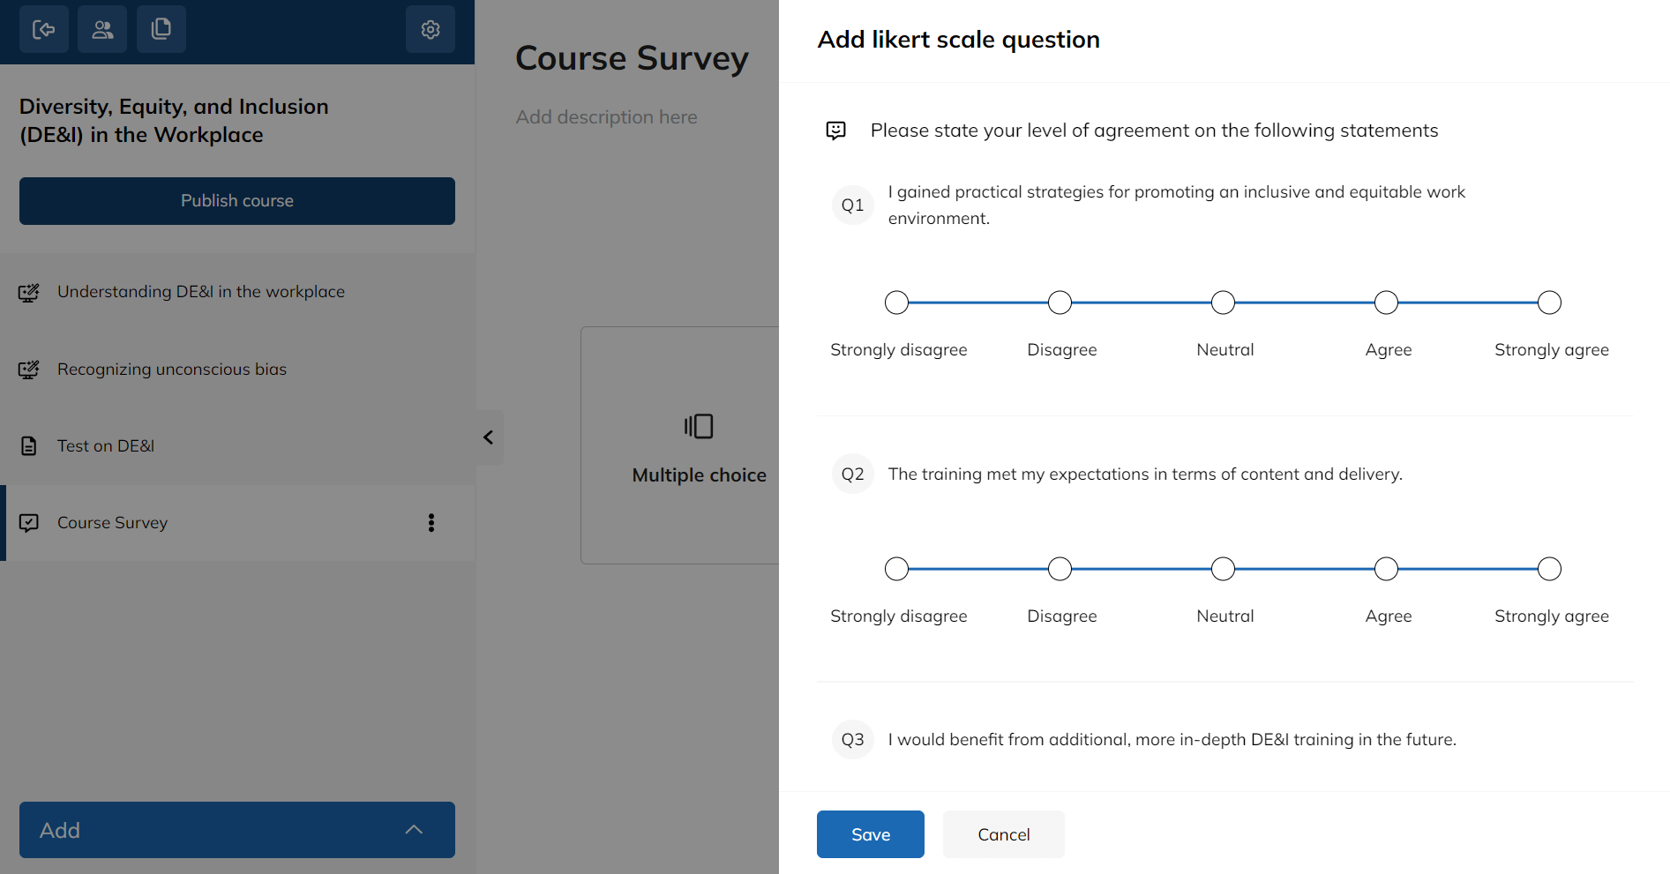Select the Multiple choice question type icon
The width and height of the screenshot is (1670, 874).
699,427
